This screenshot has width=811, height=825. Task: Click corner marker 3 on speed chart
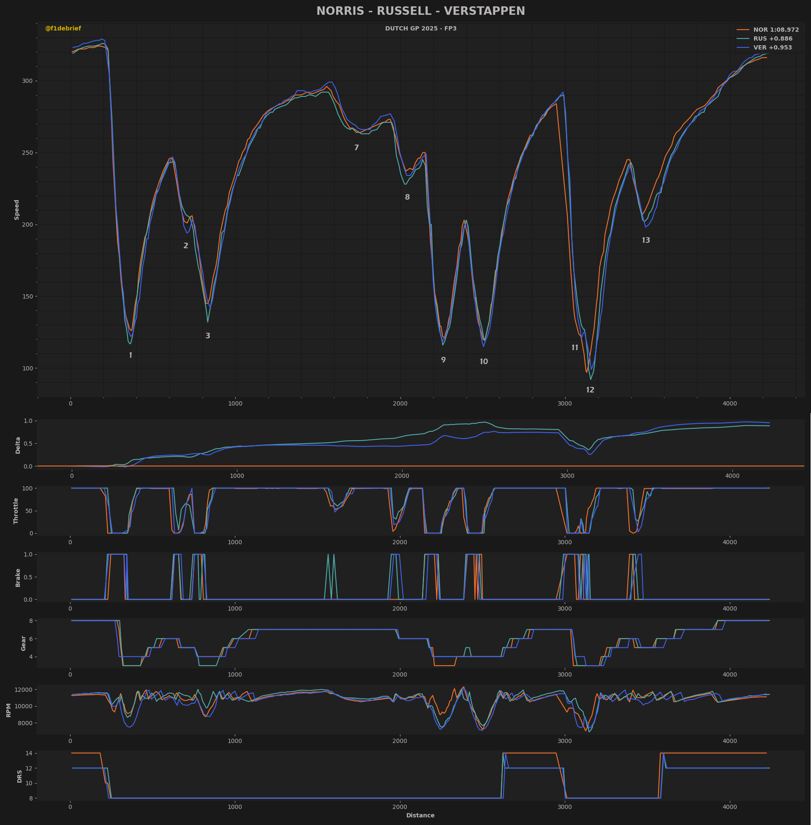[208, 336]
